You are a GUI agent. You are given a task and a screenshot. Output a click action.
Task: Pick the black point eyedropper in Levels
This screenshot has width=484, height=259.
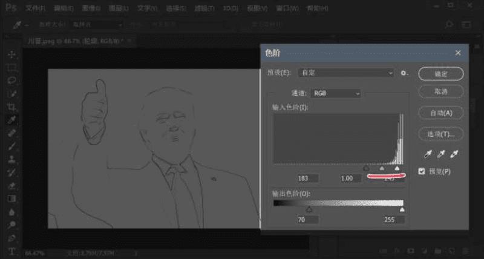428,154
